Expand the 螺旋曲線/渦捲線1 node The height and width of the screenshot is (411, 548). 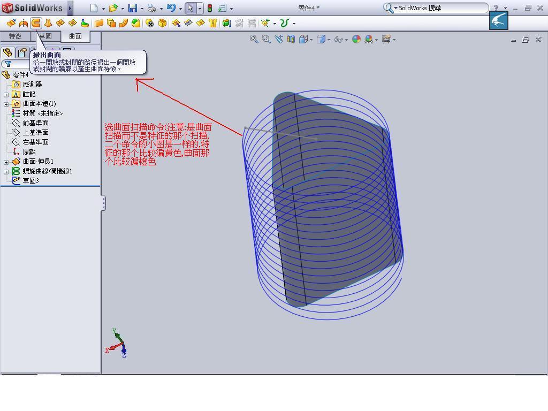tap(6, 172)
